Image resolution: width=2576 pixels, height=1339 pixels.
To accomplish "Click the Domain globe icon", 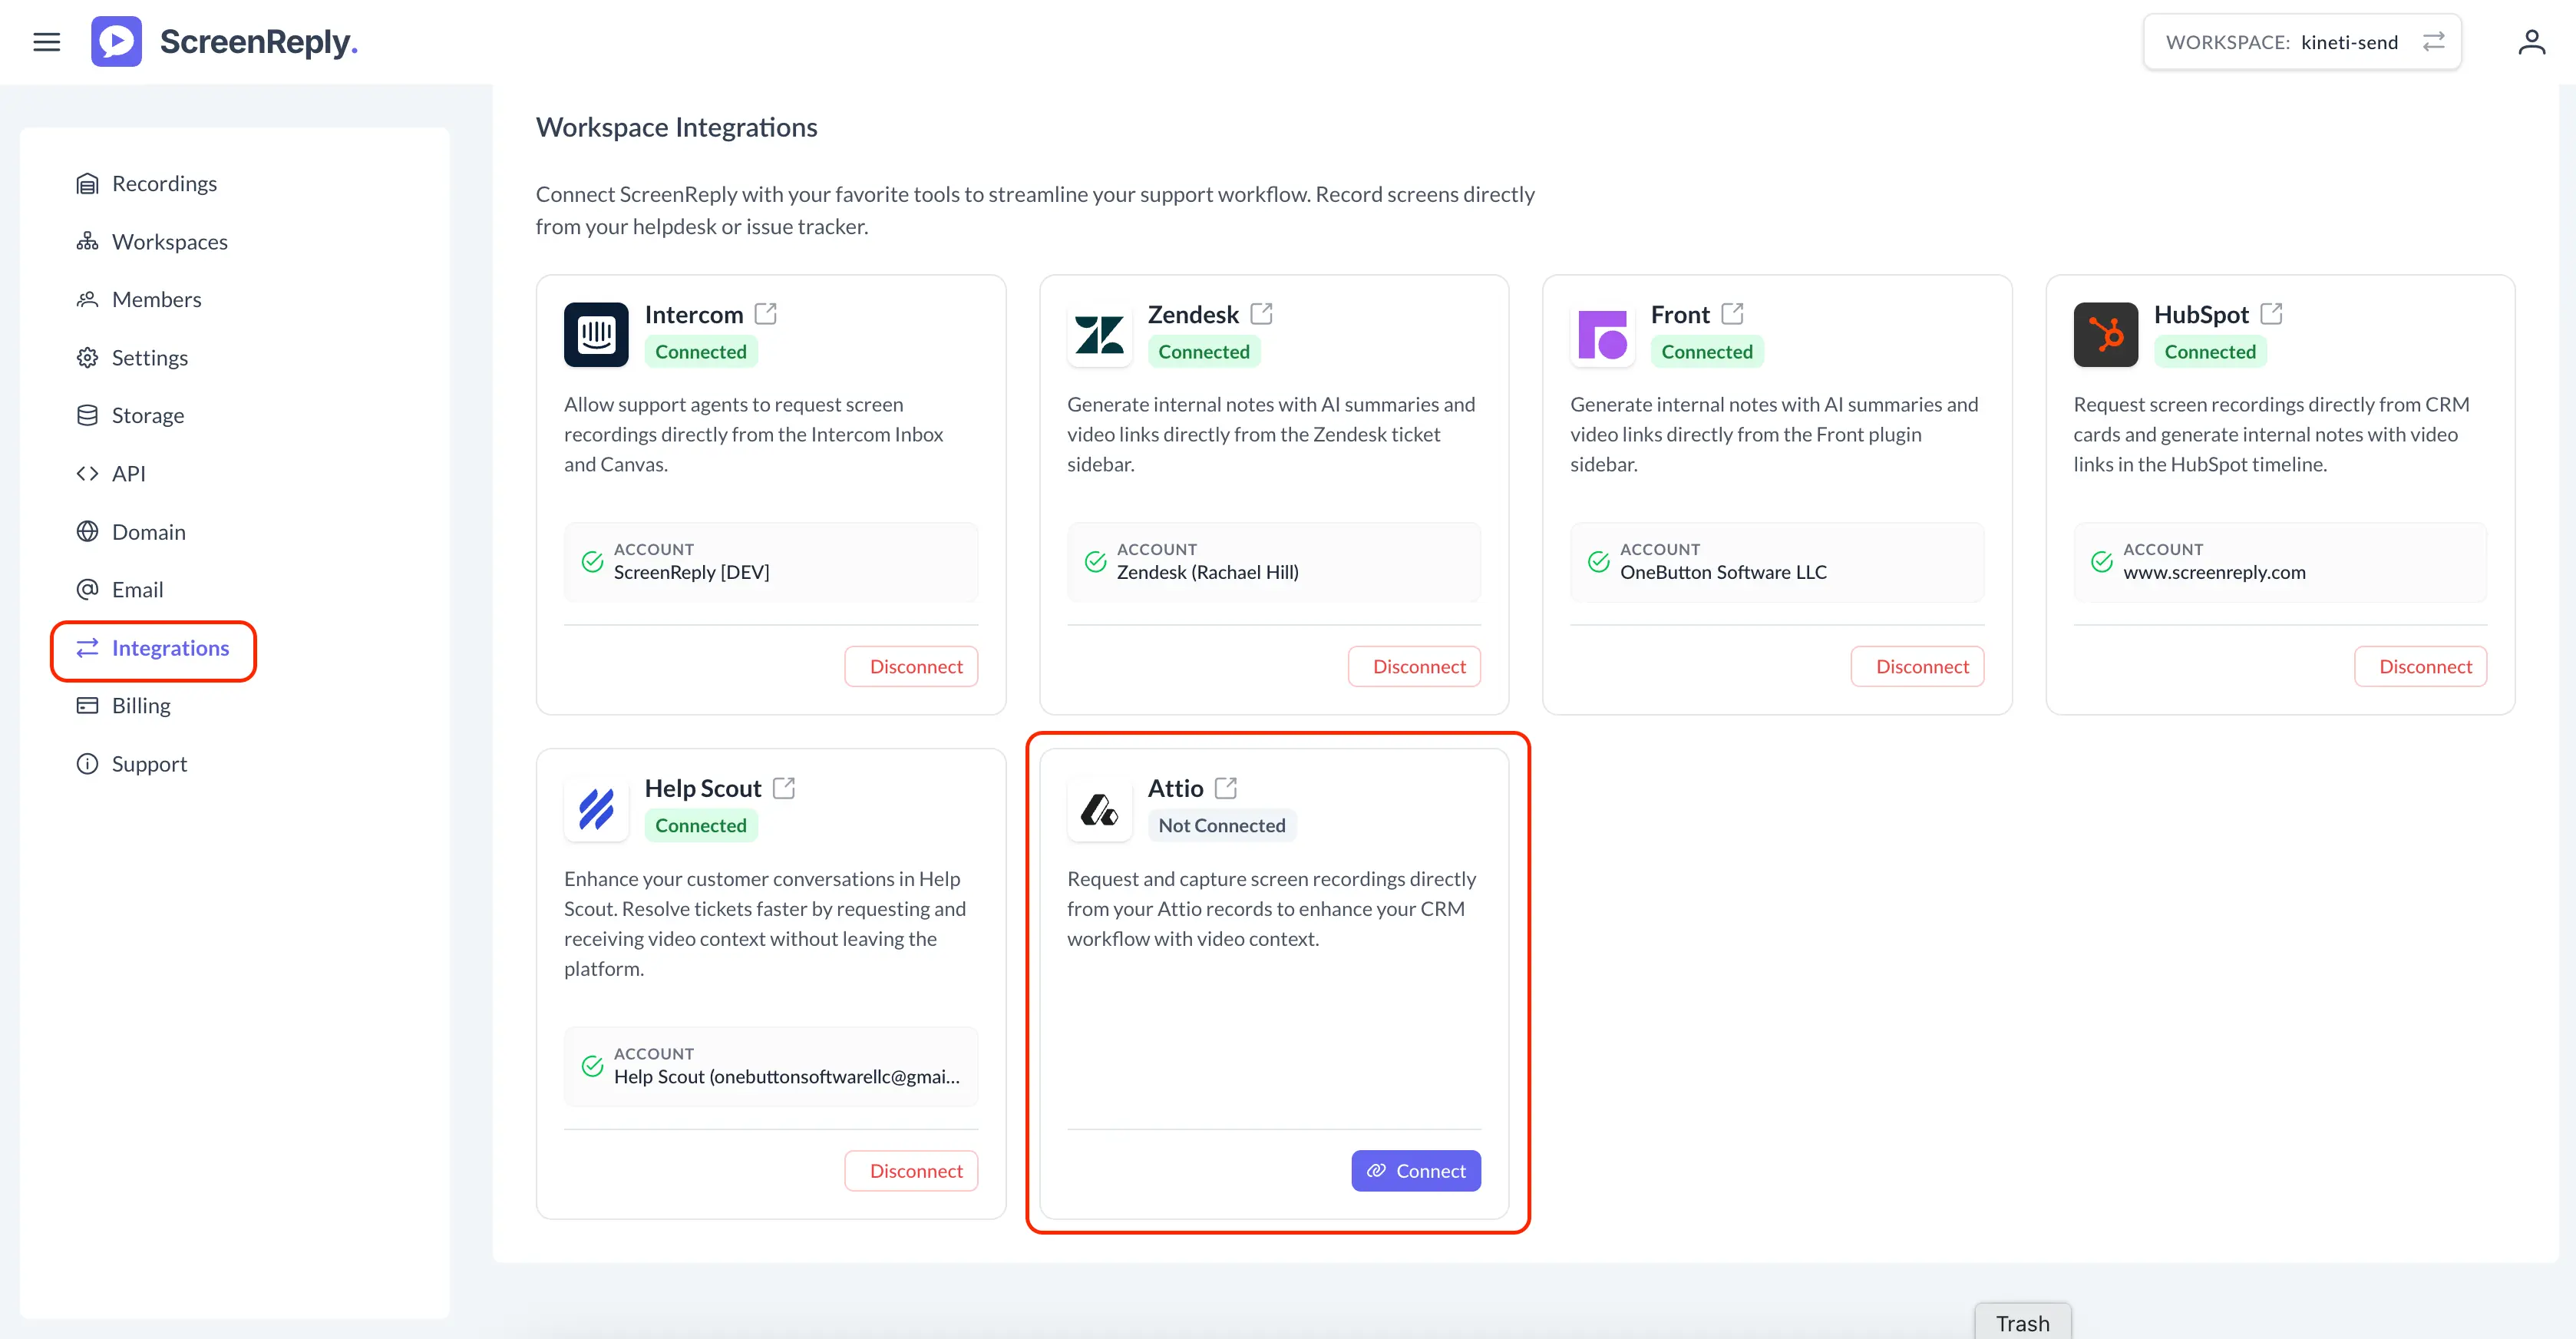I will tap(88, 532).
